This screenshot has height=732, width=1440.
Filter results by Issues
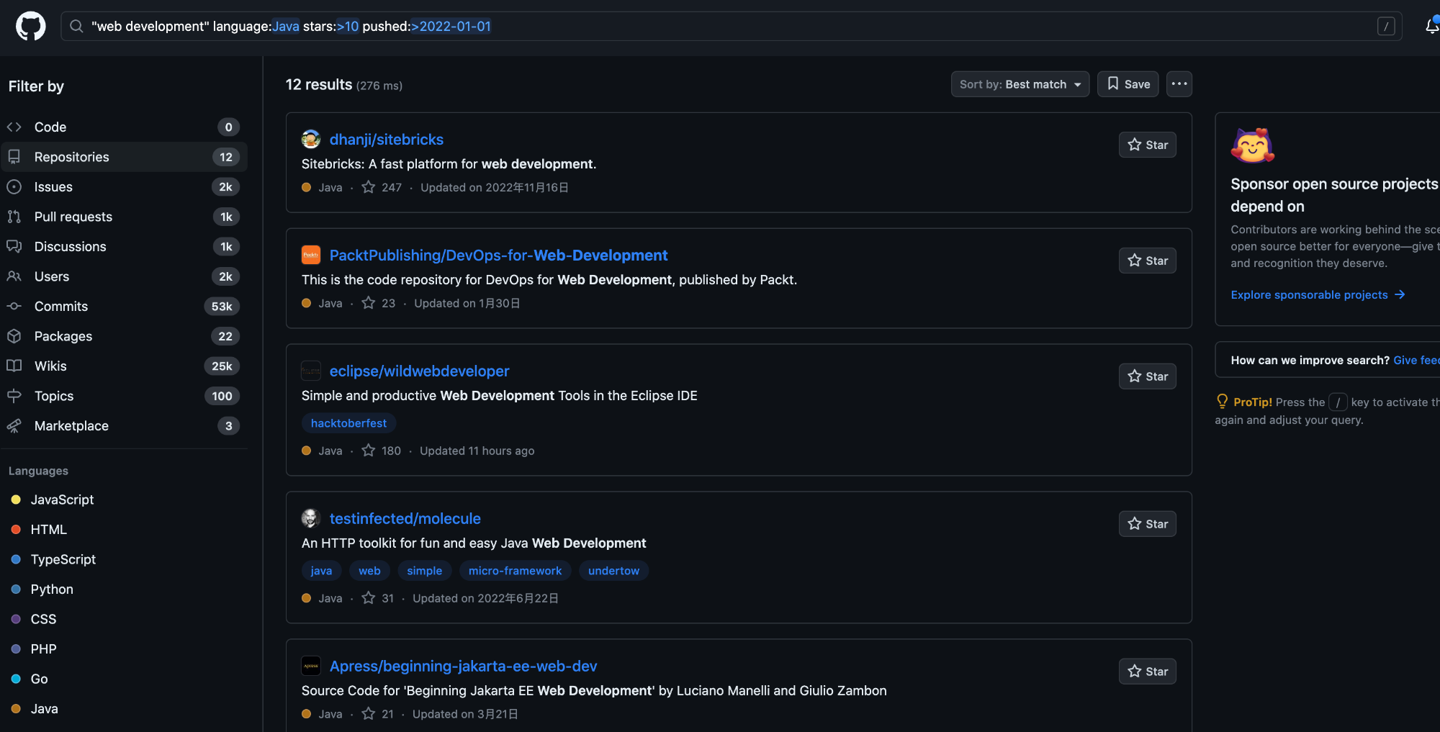tap(124, 187)
